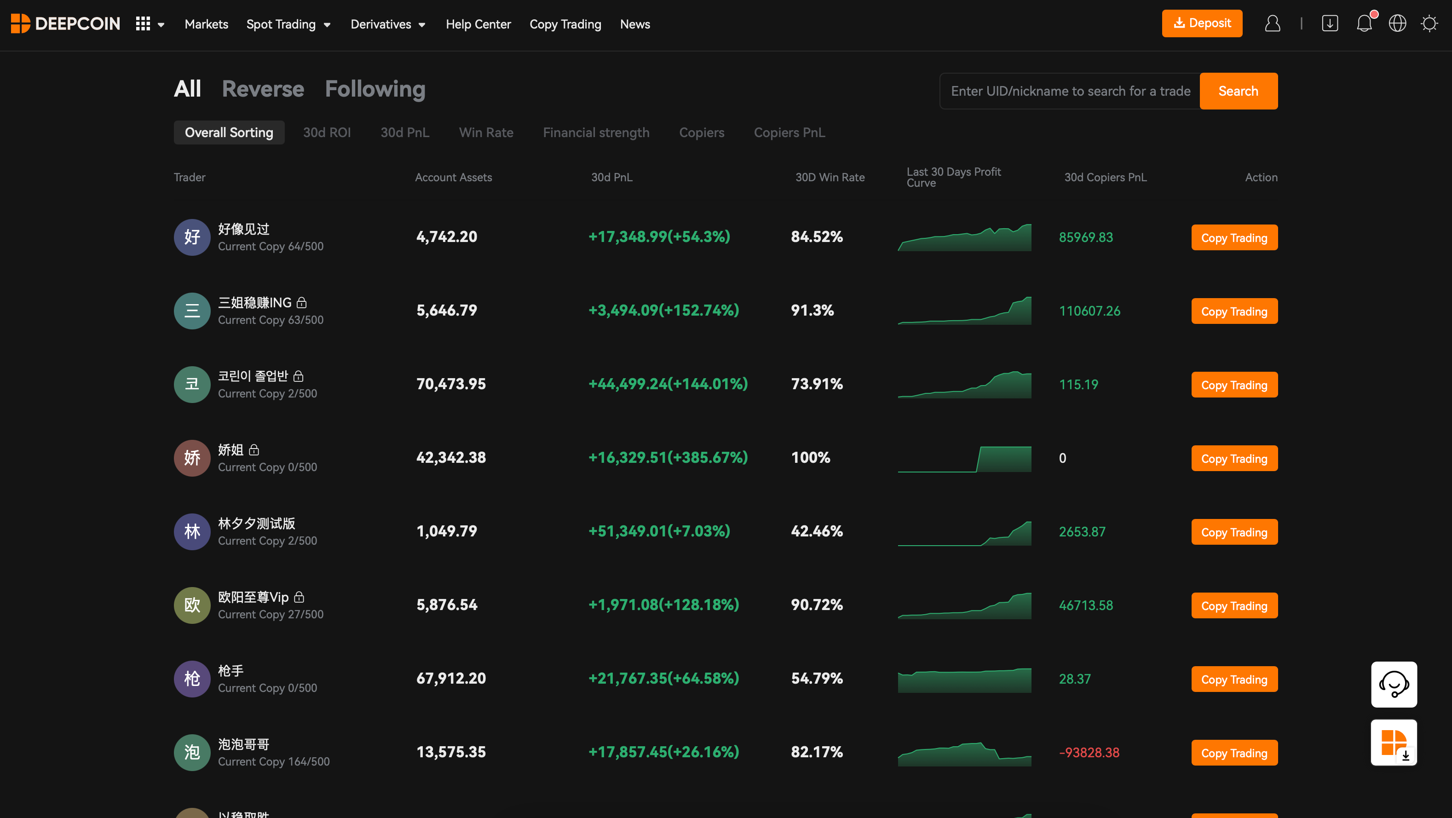1452x818 pixels.
Task: Toggle the light/dark theme sun icon
Action: (1429, 23)
